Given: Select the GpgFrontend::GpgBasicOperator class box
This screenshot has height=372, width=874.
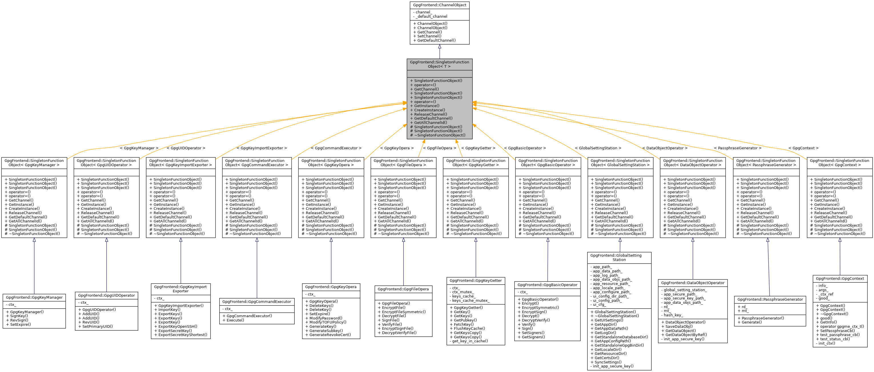Looking at the screenshot, I should 547,311.
